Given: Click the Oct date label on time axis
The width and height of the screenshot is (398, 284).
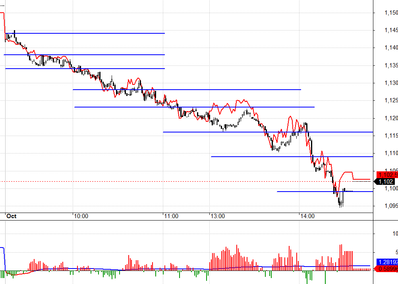Looking at the screenshot, I should [x=12, y=216].
